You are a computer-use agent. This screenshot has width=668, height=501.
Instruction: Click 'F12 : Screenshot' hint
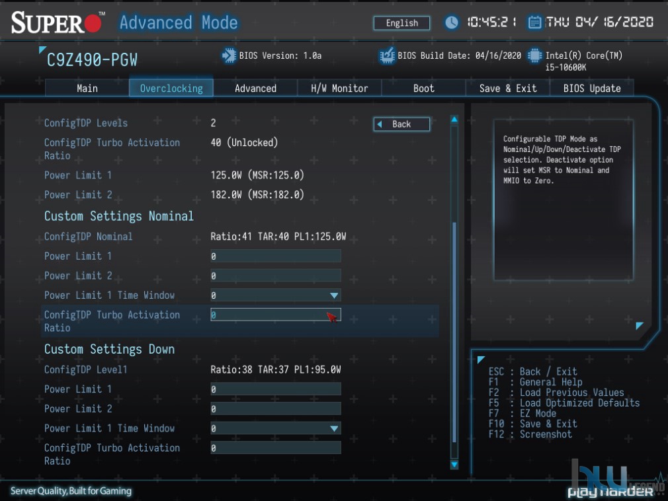pyautogui.click(x=530, y=434)
